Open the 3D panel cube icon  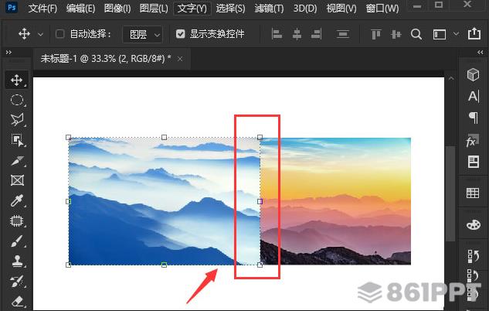tap(473, 75)
